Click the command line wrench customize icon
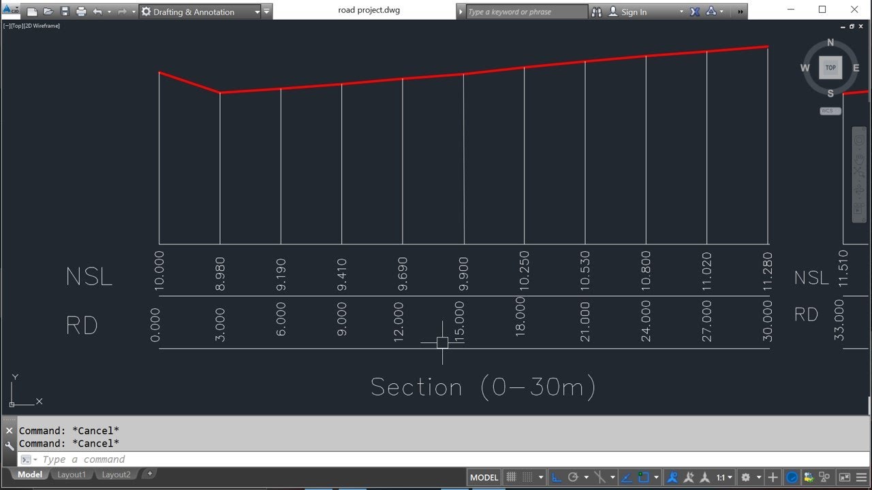Viewport: 872px width, 490px height. click(10, 446)
